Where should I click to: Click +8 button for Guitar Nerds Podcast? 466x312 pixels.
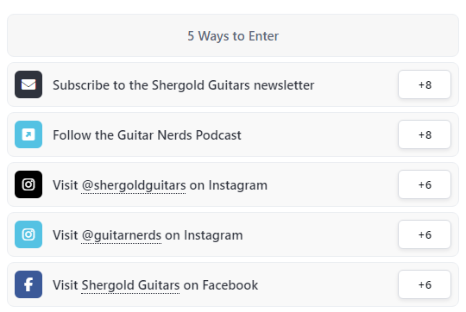click(425, 134)
